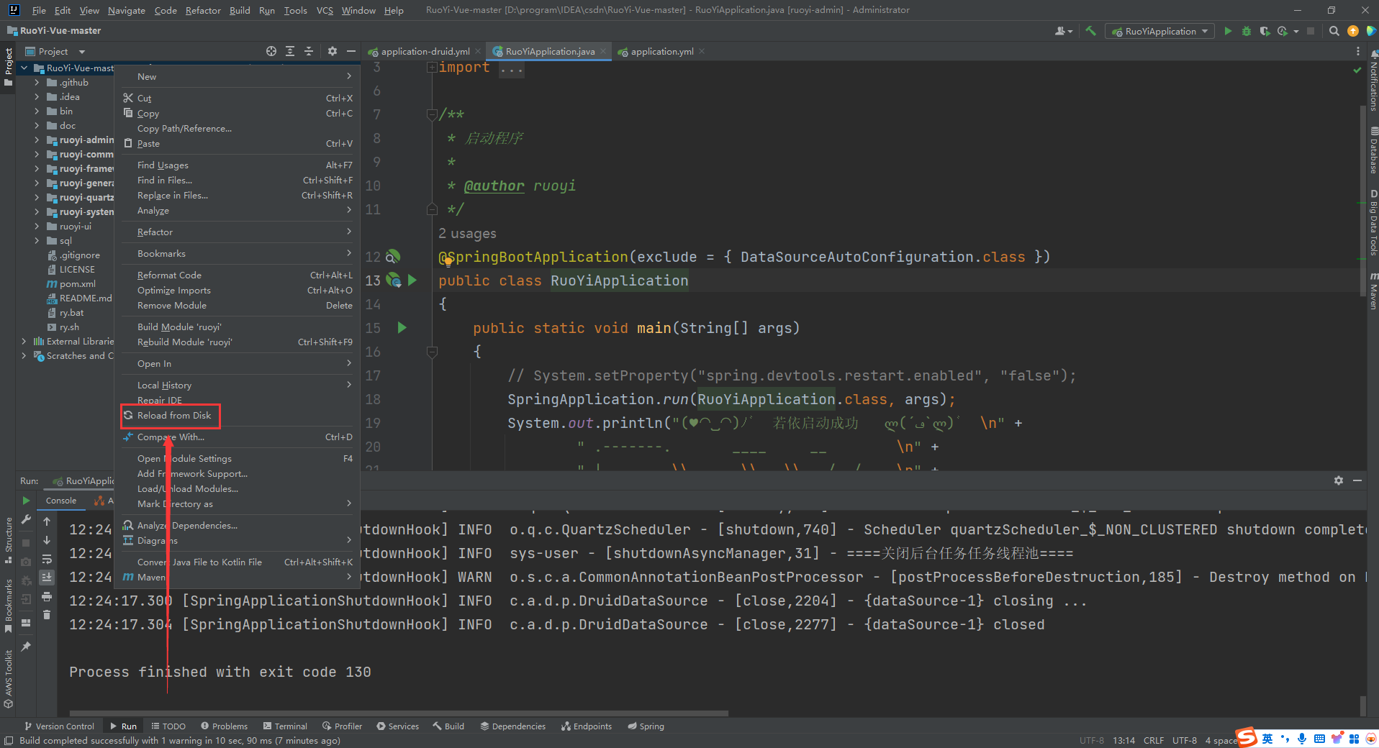Open the RuoYiApplication run configuration dropdown

[1159, 31]
